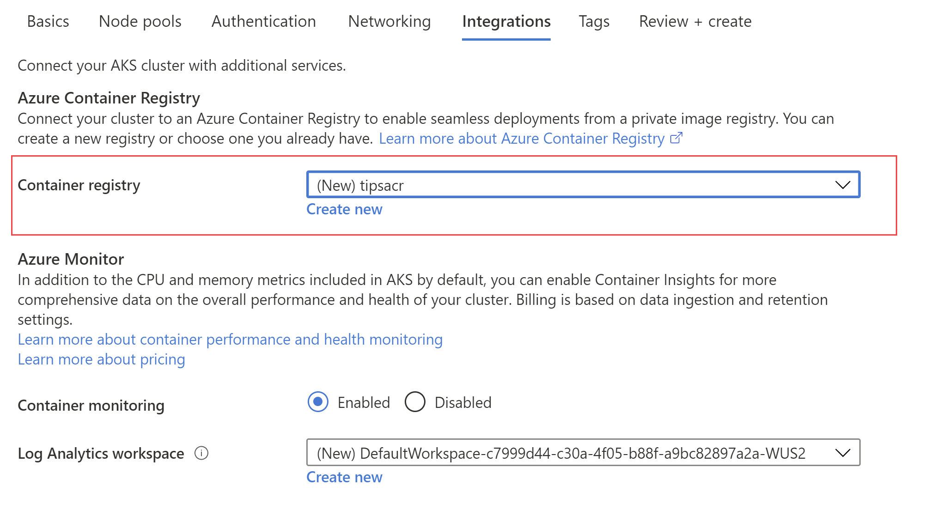Click the Log Analytics workspace dropdown chevron
This screenshot has height=516, width=942.
[x=843, y=453]
